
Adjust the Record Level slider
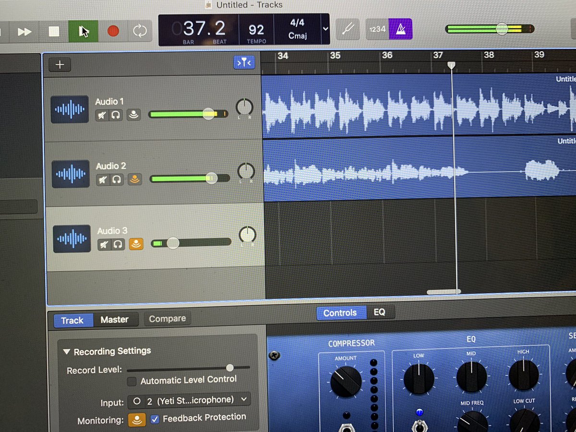pos(188,368)
